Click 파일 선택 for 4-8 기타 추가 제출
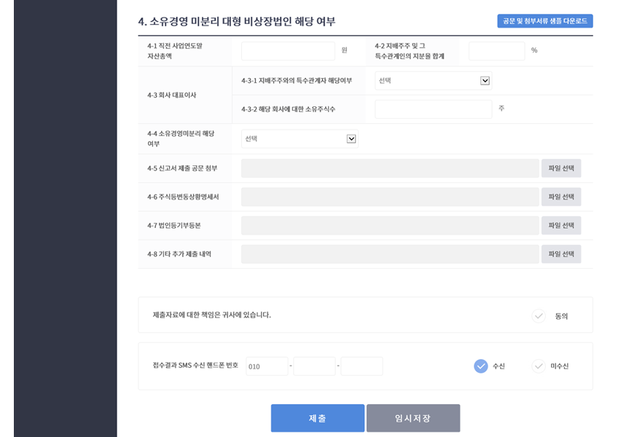 pyautogui.click(x=561, y=254)
